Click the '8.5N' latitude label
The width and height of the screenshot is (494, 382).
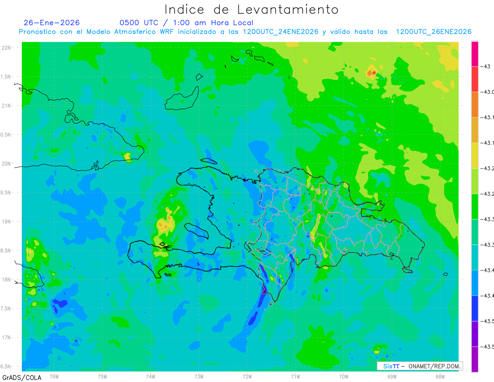6,251
